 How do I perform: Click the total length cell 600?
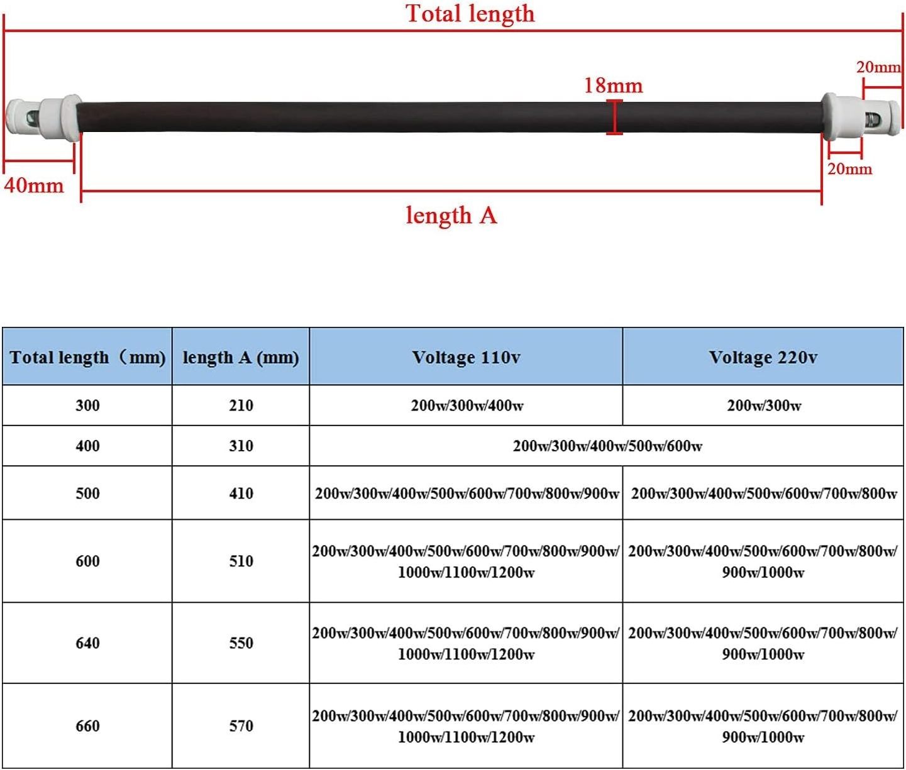click(87, 561)
